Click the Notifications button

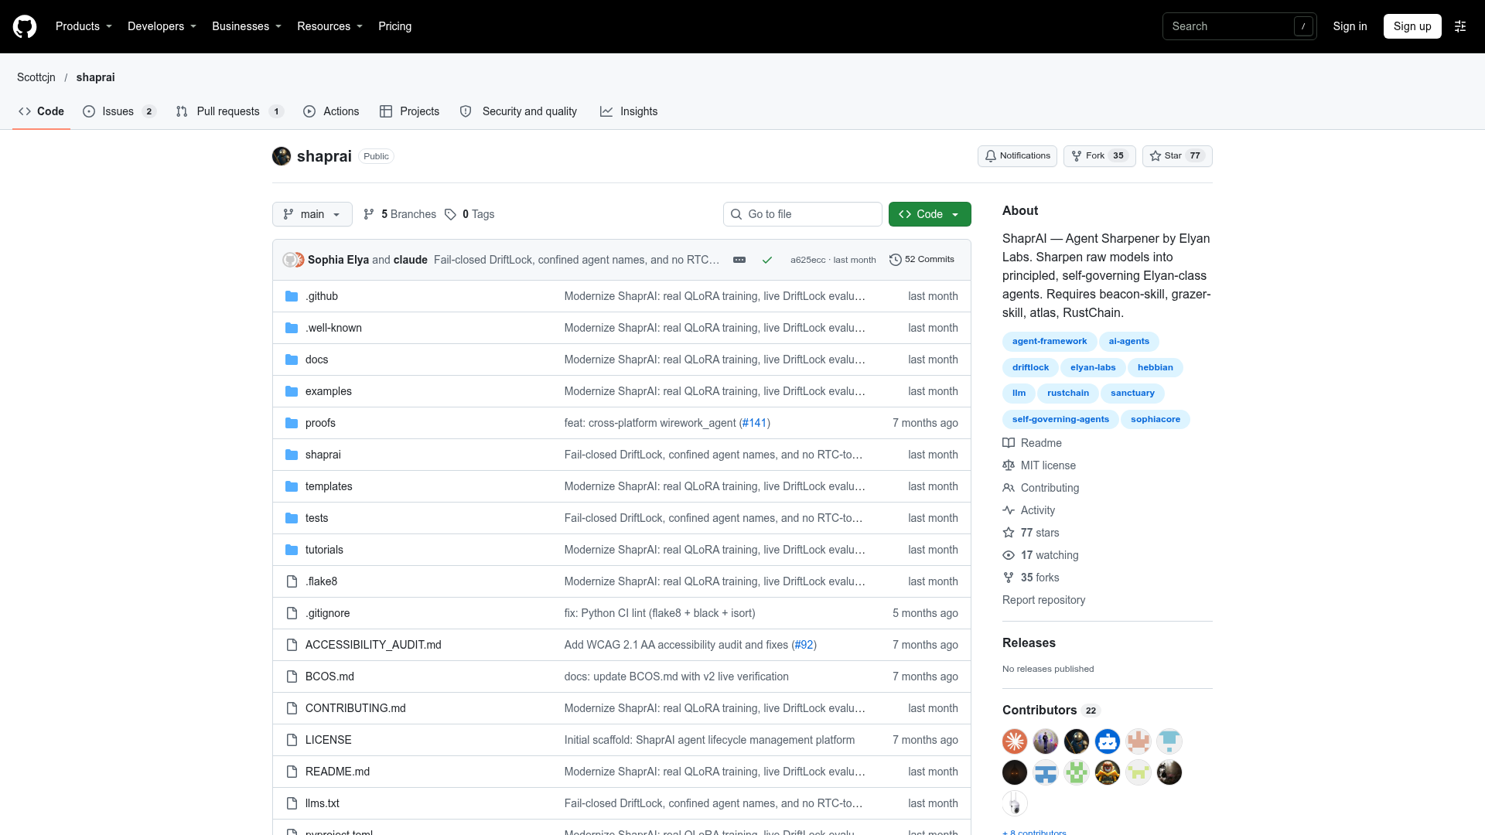pyautogui.click(x=1017, y=156)
